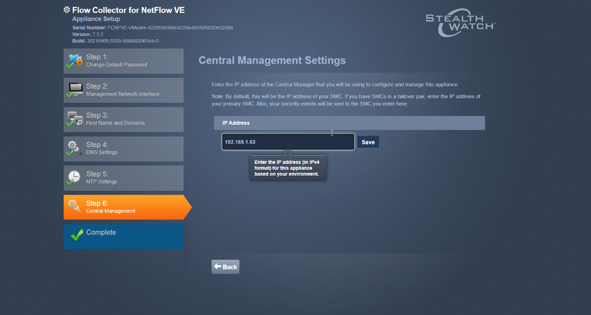Click the Serial Number line
Image resolution: width=591 pixels, height=315 pixels.
(153, 28)
